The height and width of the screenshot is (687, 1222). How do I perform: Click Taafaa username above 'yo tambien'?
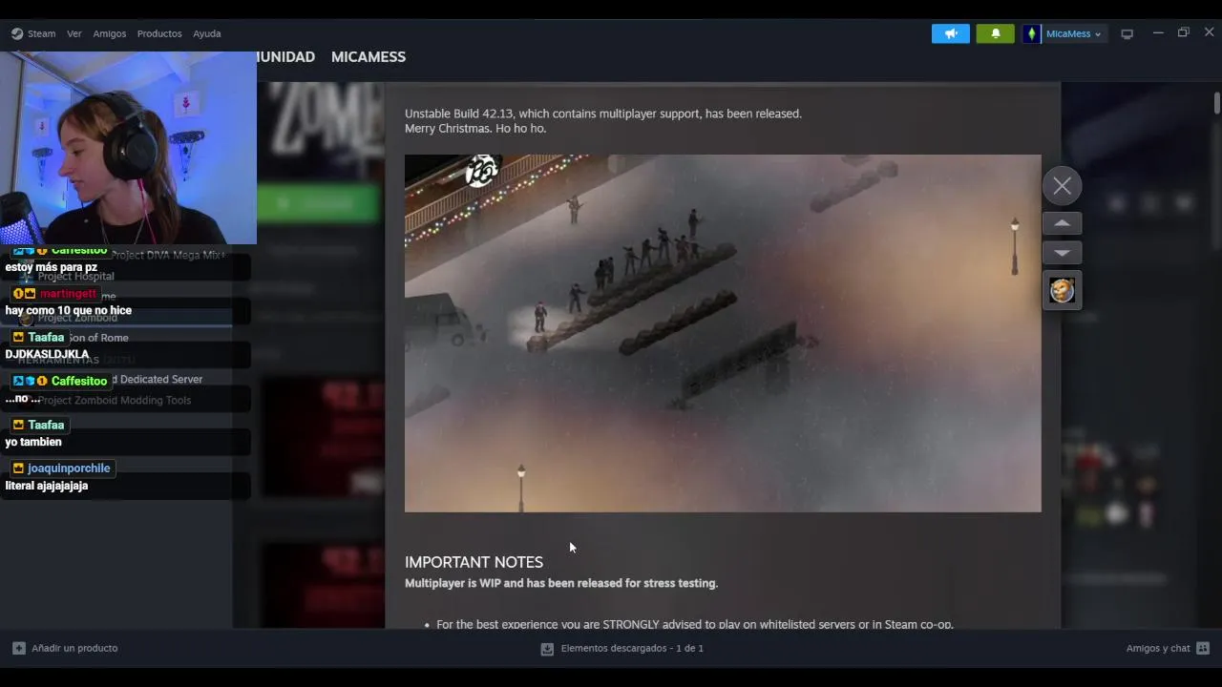click(46, 425)
